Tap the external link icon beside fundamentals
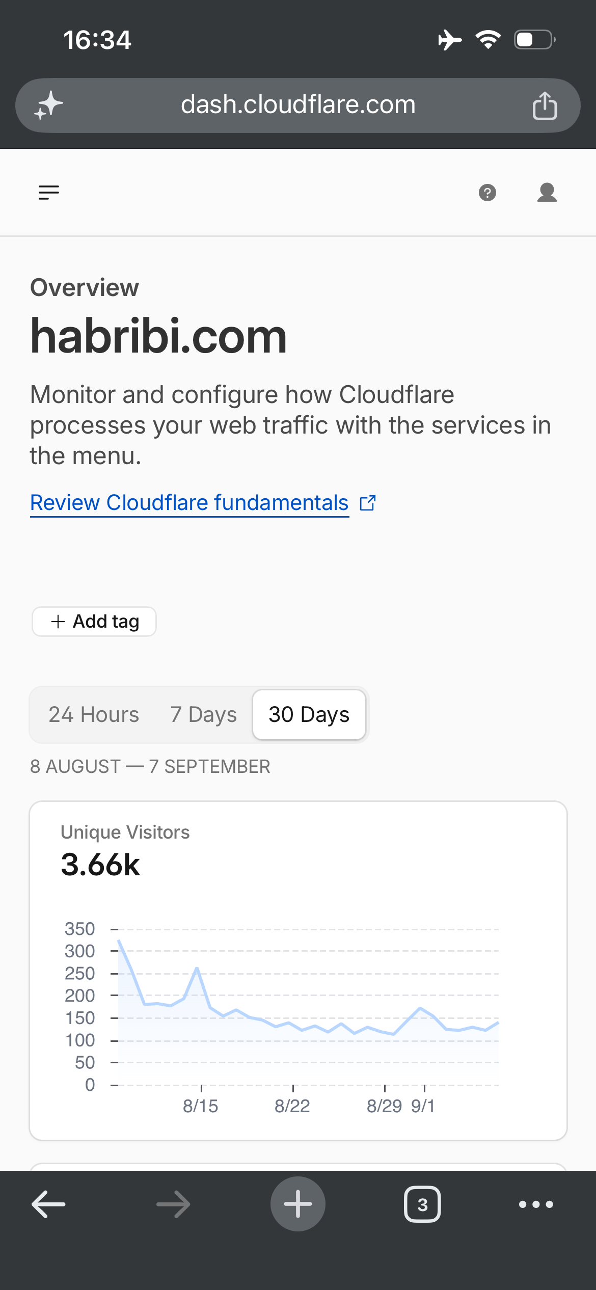The image size is (596, 1290). [x=368, y=503]
